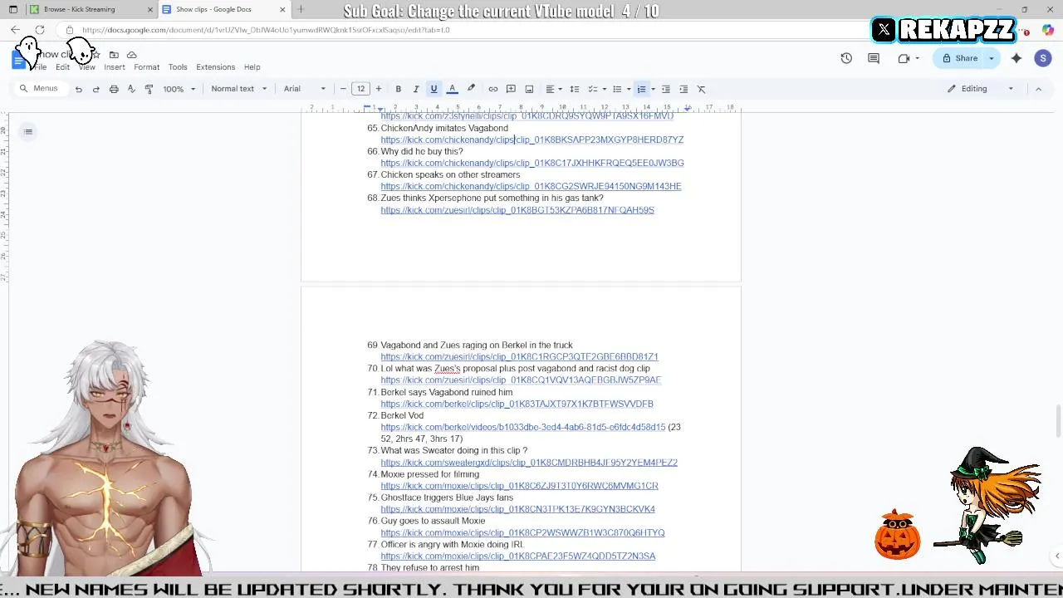Reload the page in the browser
The width and height of the screenshot is (1063, 598).
[39, 30]
